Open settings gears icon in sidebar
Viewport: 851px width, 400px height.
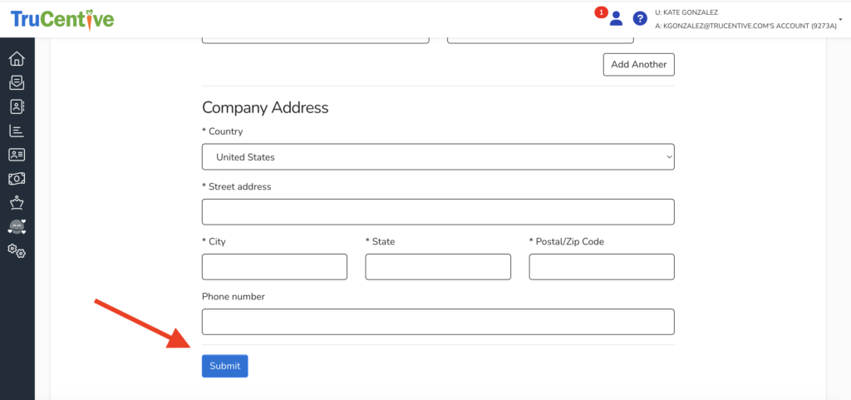pyautogui.click(x=17, y=250)
